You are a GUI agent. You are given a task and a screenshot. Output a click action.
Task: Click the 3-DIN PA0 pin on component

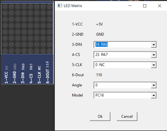(23, 73)
